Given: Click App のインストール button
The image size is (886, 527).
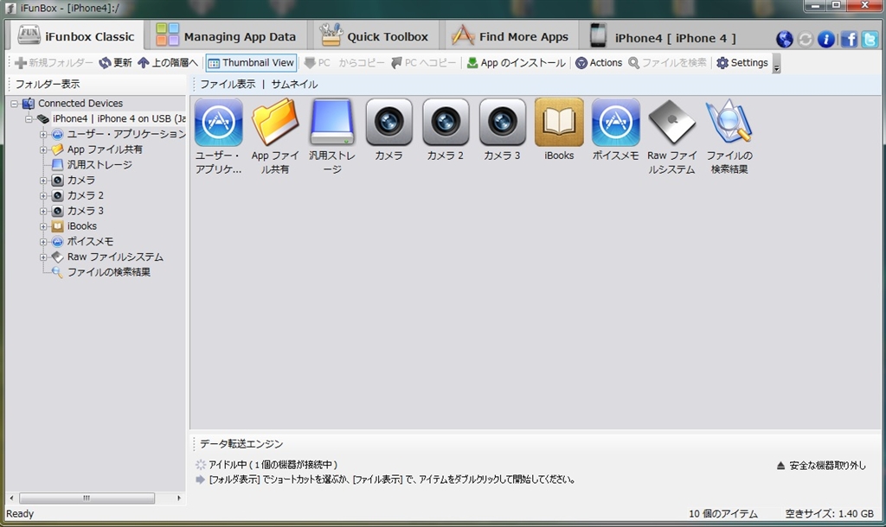Looking at the screenshot, I should [x=516, y=62].
